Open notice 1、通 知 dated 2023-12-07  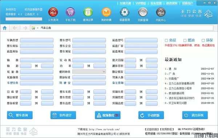coord(189,69)
